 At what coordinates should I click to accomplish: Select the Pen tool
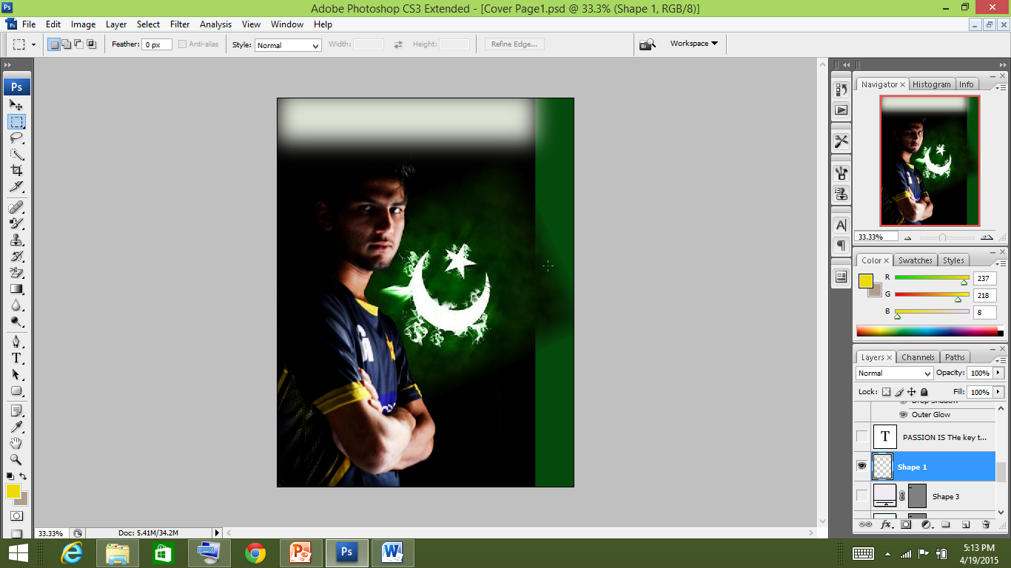(x=16, y=341)
